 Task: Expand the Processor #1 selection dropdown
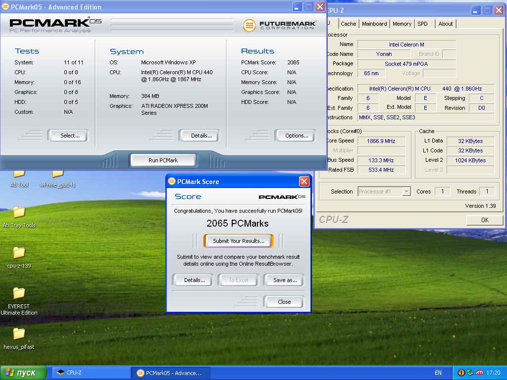[x=406, y=191]
